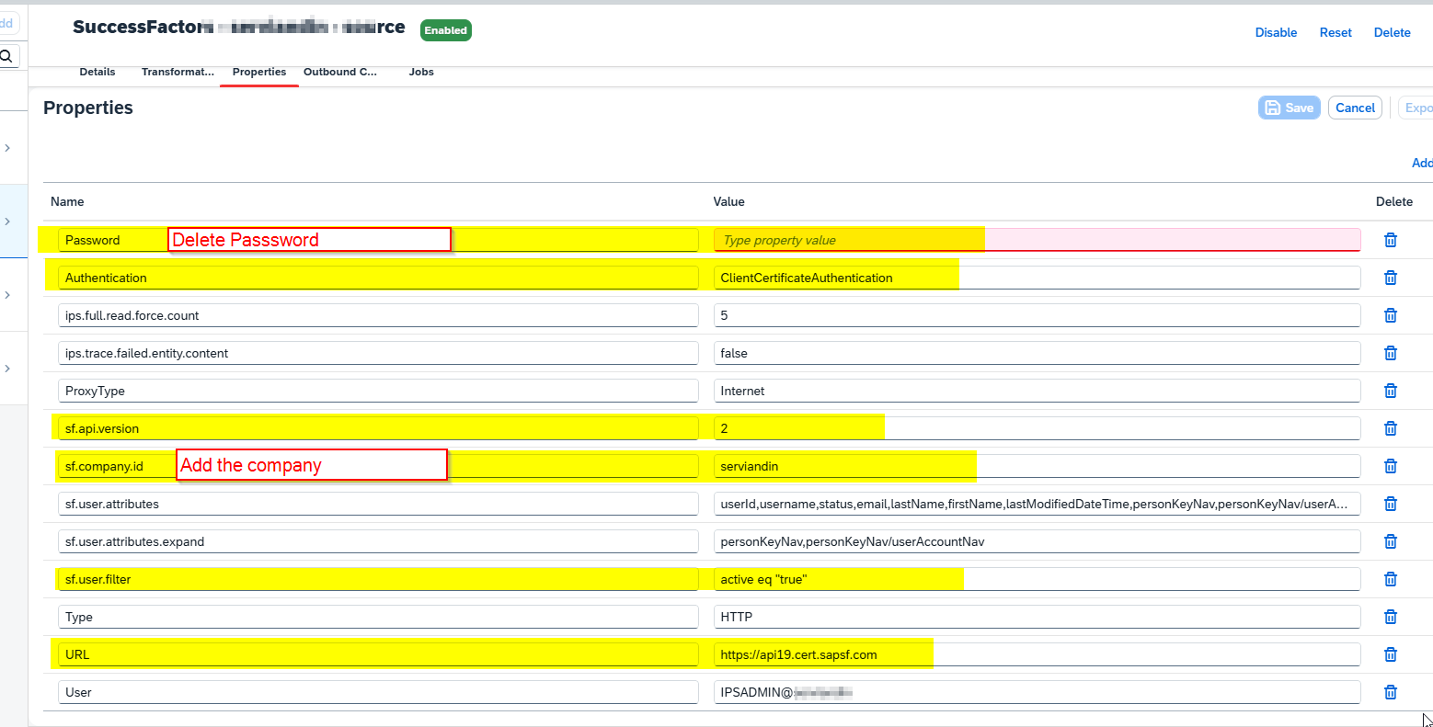The height and width of the screenshot is (727, 1433).
Task: Delete the sf.user.attributes property row
Action: point(1391,504)
